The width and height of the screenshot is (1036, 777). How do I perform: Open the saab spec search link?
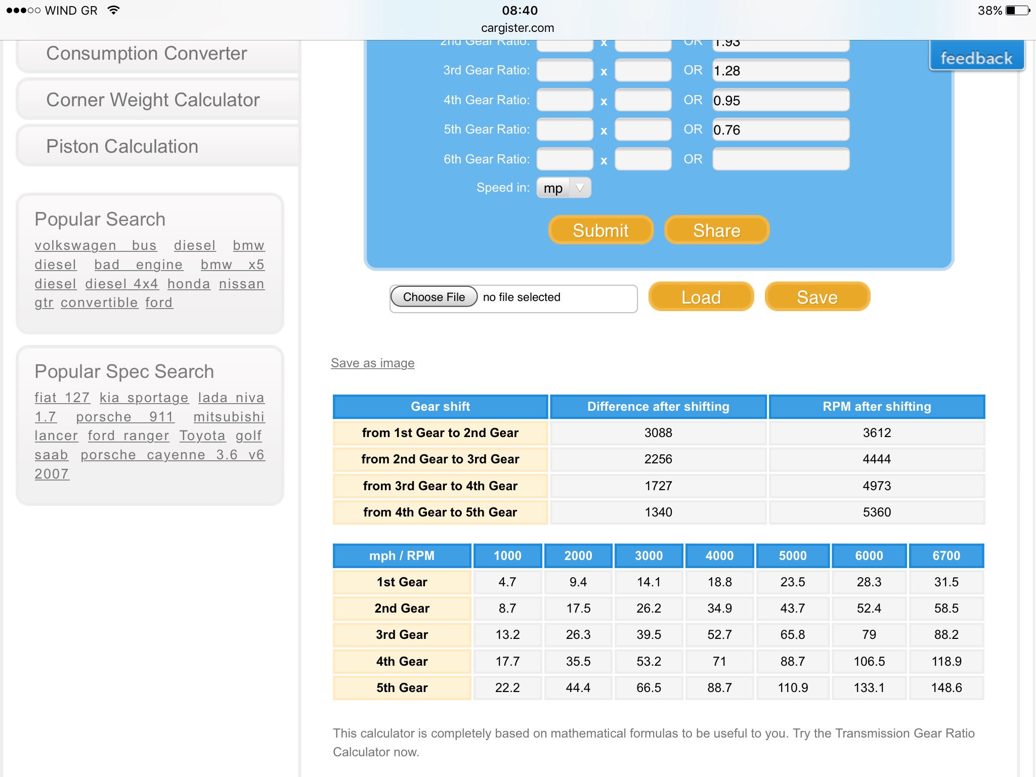(51, 455)
